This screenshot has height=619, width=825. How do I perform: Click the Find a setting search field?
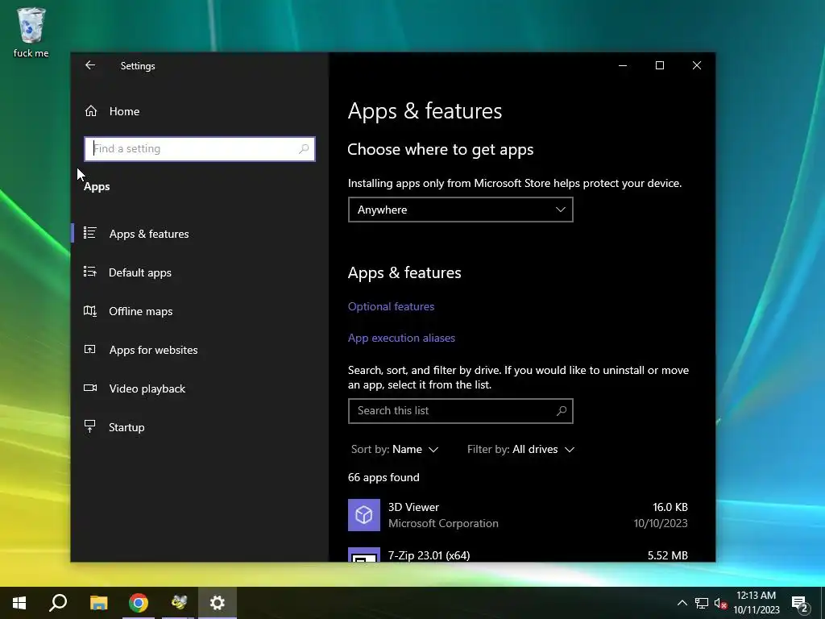pyautogui.click(x=200, y=149)
